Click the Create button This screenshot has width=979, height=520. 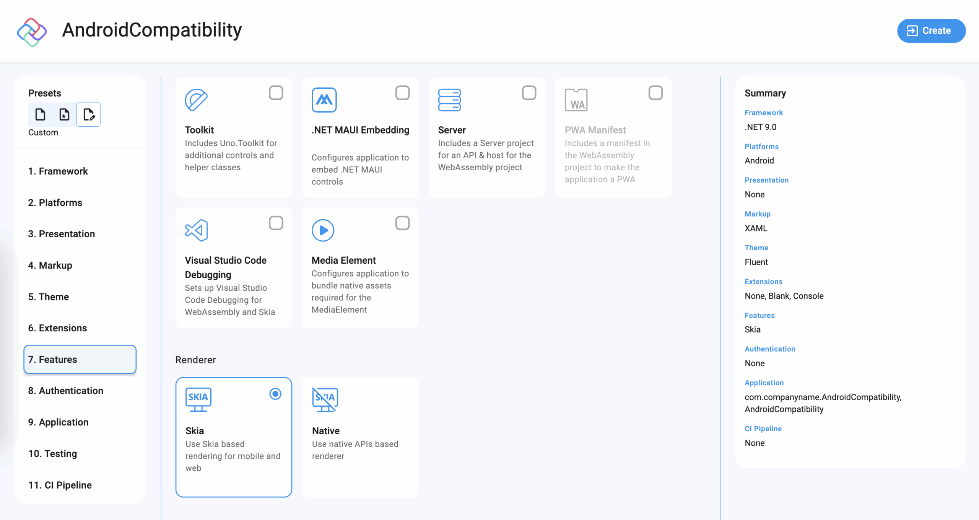point(931,31)
